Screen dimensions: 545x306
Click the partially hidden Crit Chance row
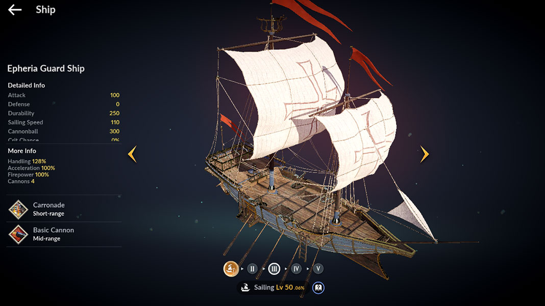(x=64, y=140)
